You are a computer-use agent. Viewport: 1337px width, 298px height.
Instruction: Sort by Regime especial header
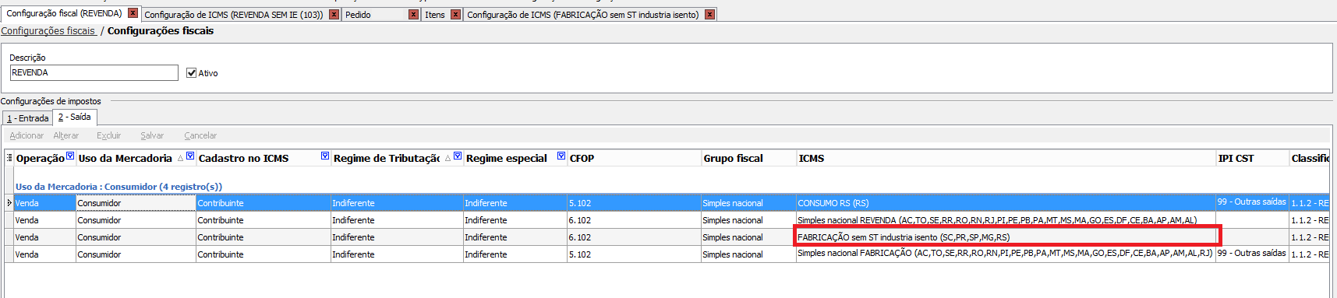coord(506,159)
